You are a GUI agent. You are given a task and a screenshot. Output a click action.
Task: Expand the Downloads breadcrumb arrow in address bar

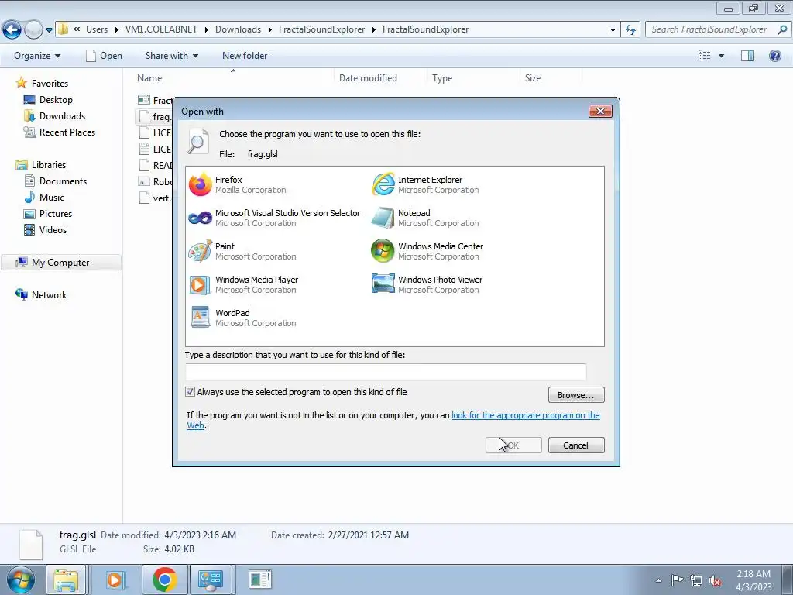(270, 29)
